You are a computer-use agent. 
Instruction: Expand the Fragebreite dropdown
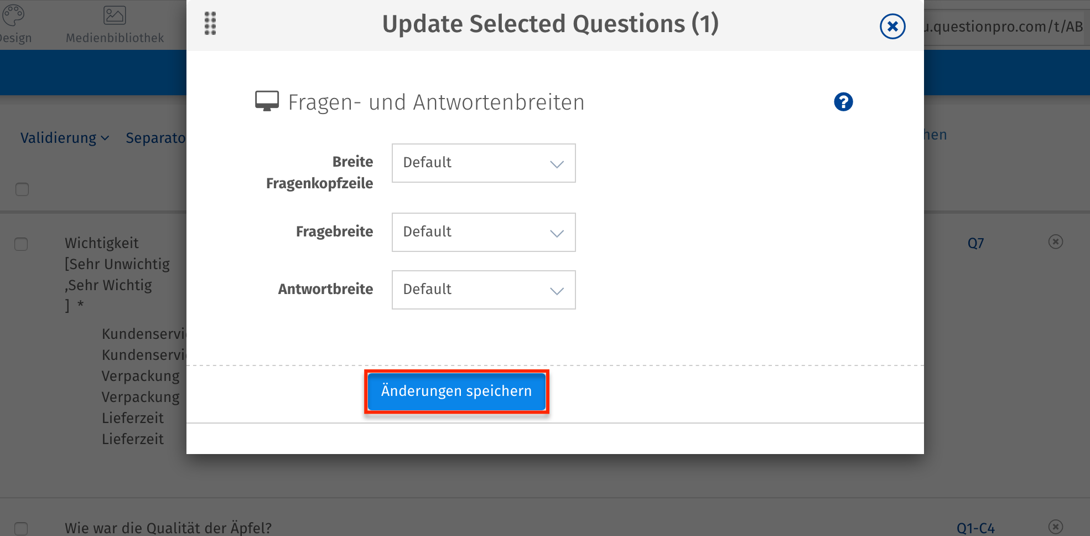[x=484, y=233]
